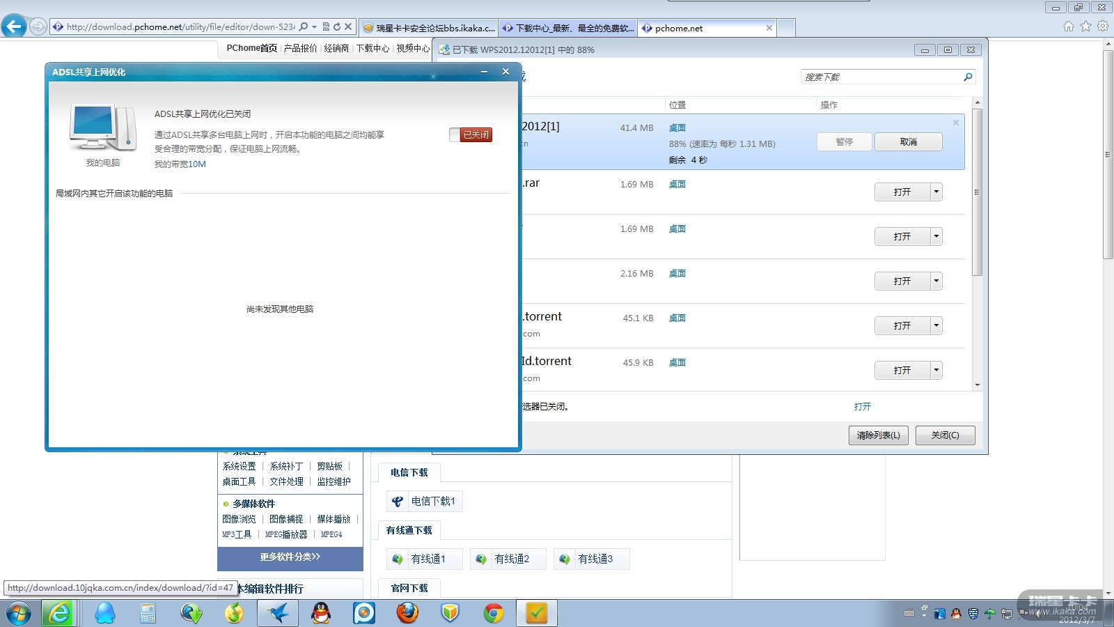Expand the 打开 dropdown for the 45.1 KB torrent

point(936,325)
